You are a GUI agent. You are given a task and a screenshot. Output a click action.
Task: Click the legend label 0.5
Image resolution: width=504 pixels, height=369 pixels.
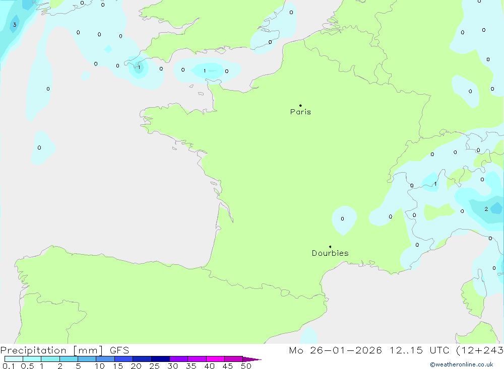(x=27, y=366)
